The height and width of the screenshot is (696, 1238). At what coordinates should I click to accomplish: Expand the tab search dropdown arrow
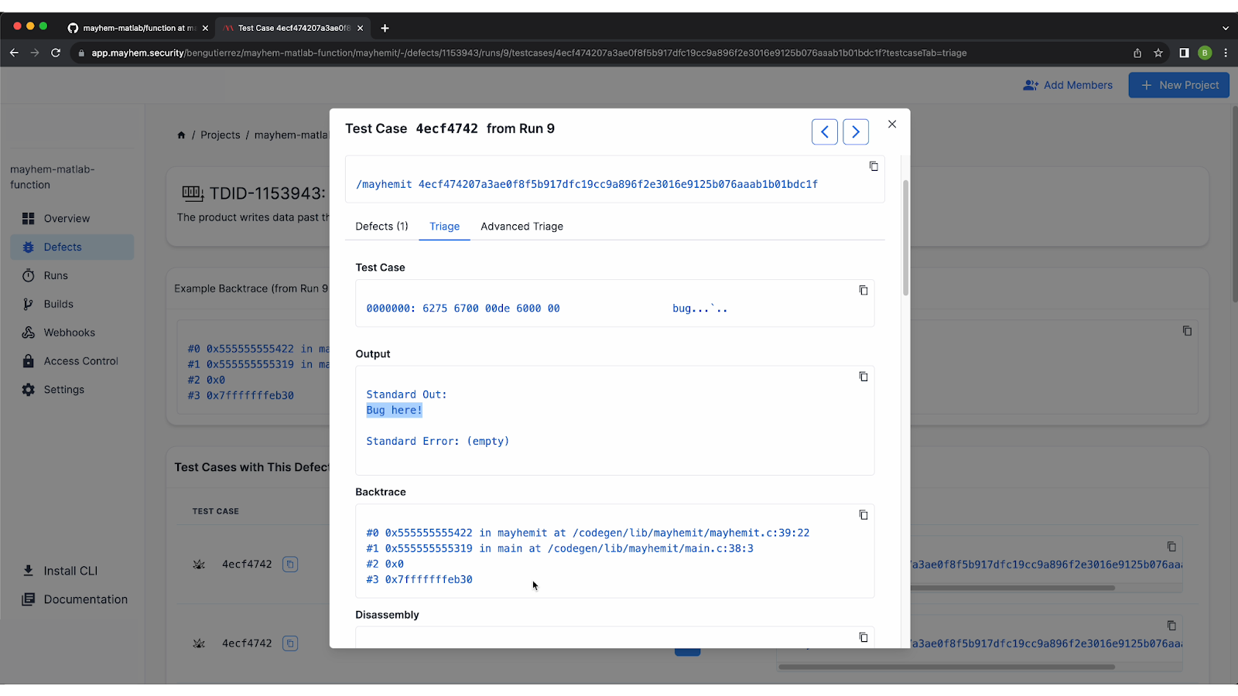tap(1226, 28)
